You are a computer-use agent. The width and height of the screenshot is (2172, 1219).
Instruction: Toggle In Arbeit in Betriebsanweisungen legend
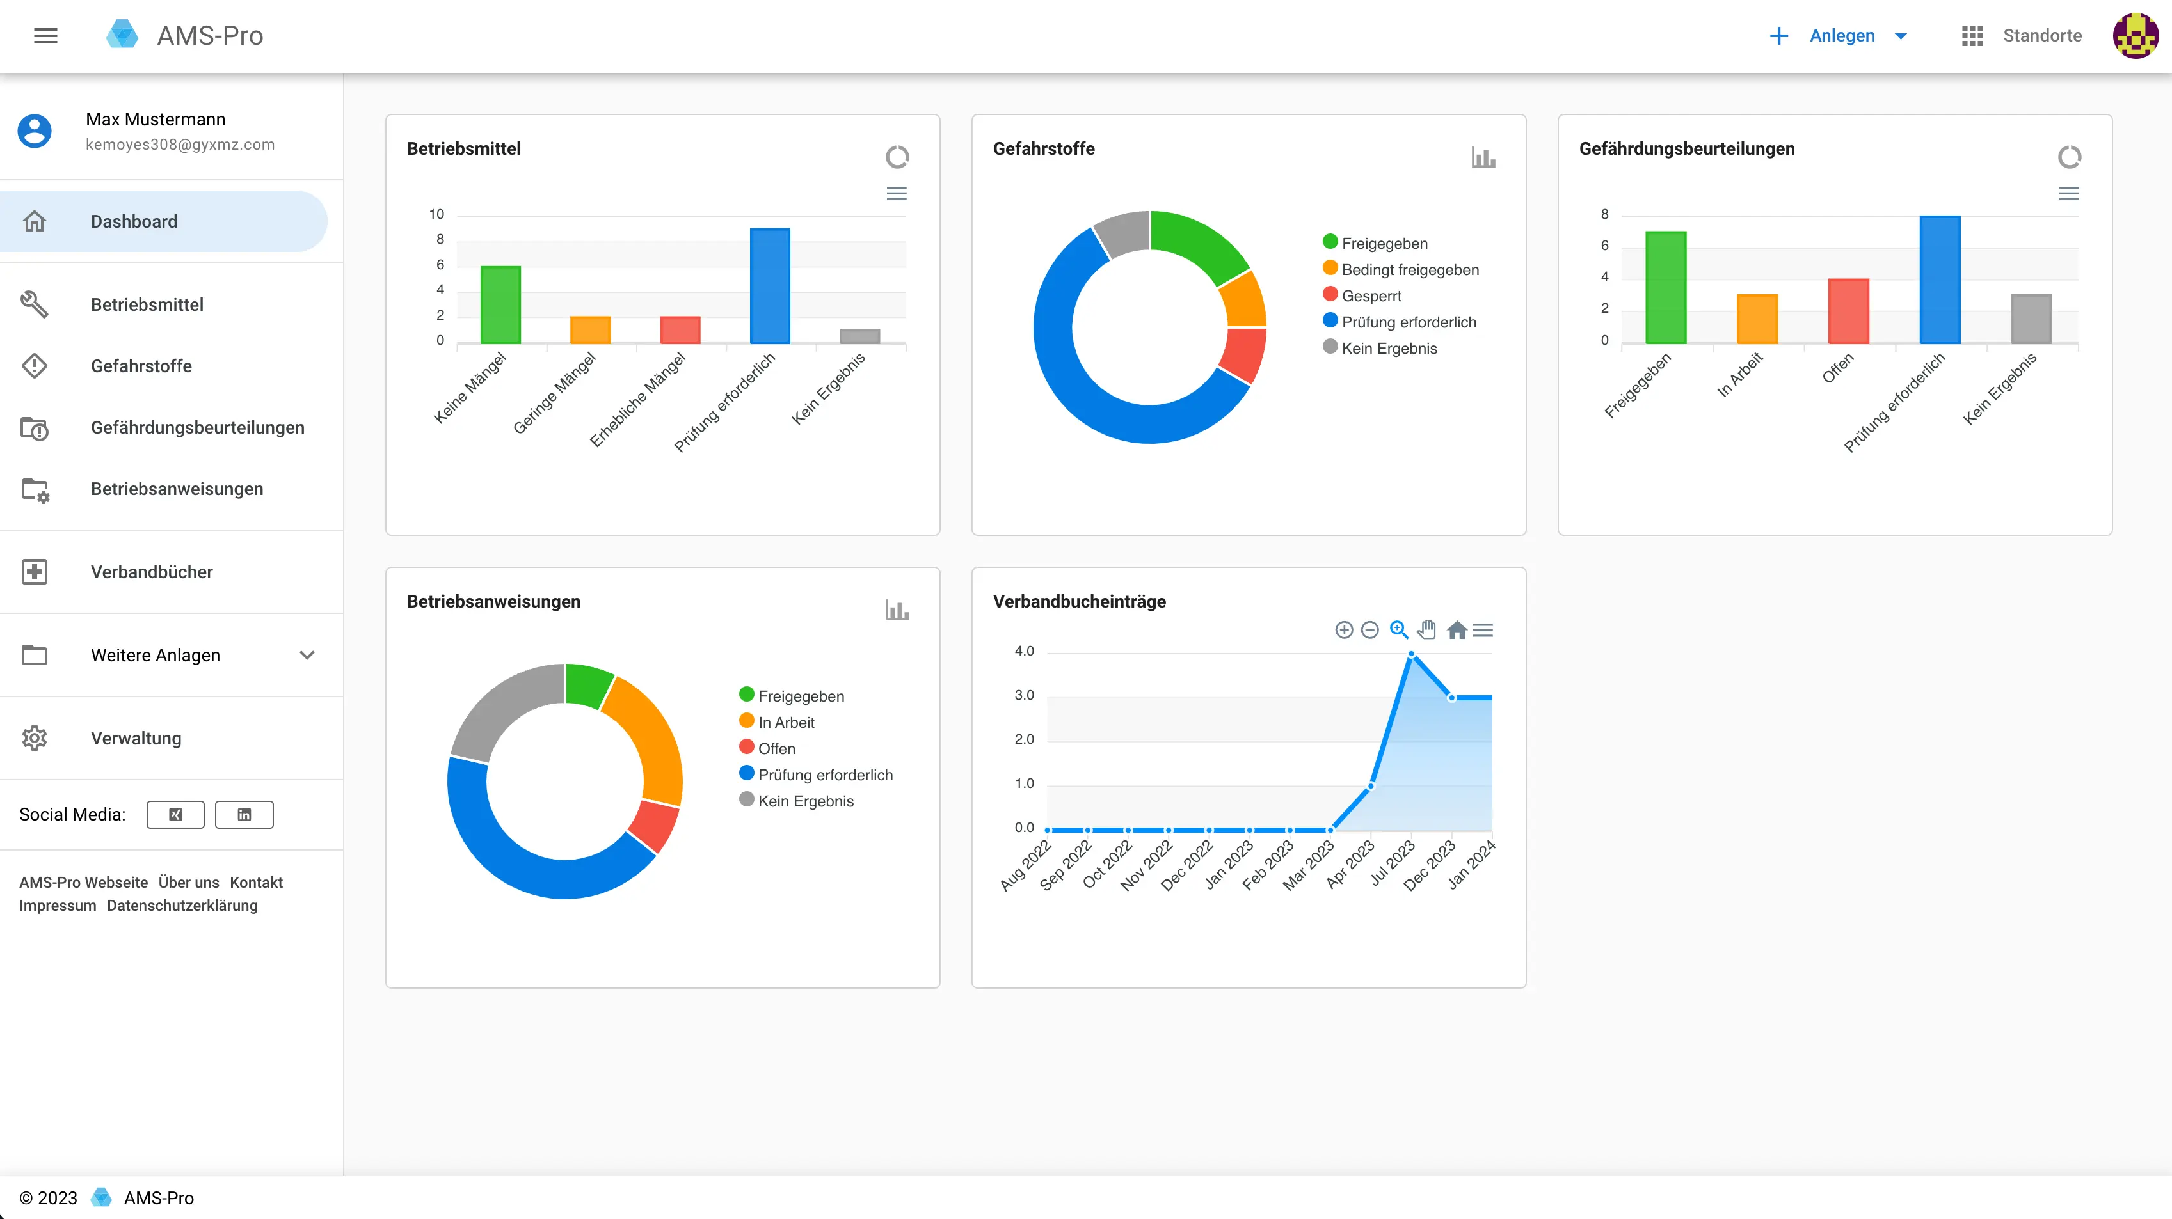pyautogui.click(x=786, y=722)
